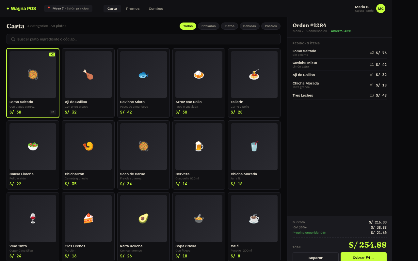Open the MC user avatar

(x=381, y=8)
